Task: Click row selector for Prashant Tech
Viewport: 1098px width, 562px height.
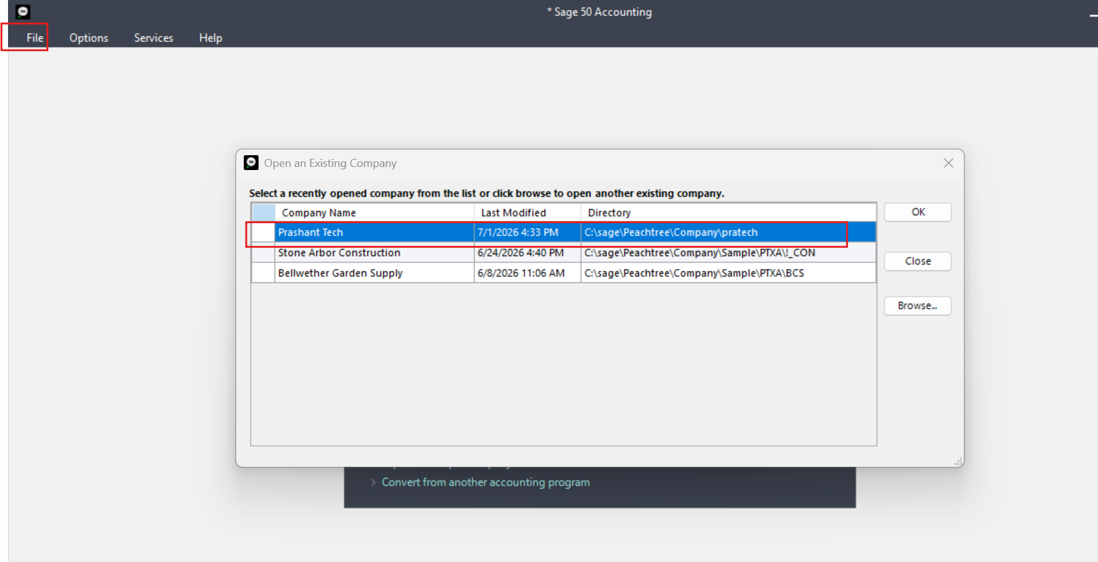Action: pyautogui.click(x=263, y=232)
